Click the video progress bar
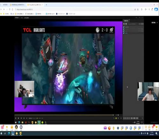 tap(64, 115)
